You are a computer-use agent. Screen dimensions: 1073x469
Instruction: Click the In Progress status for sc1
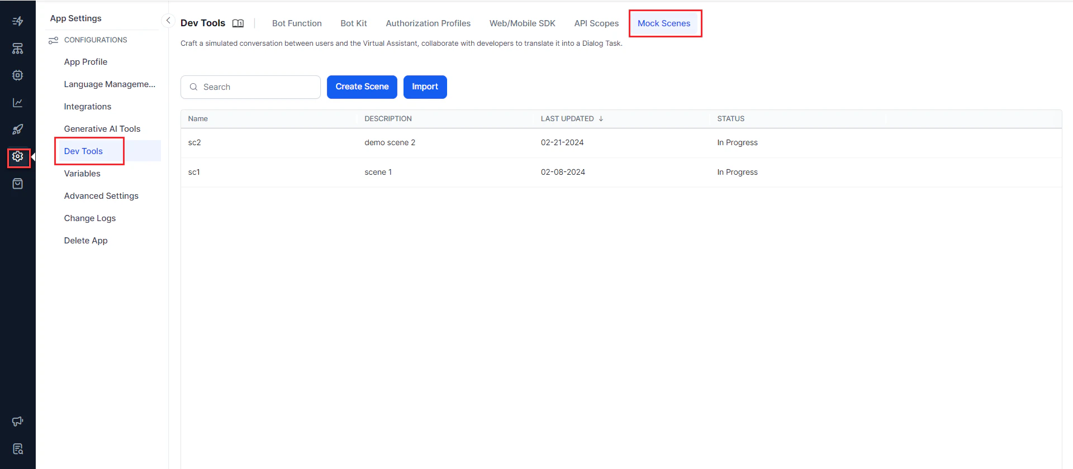(737, 173)
